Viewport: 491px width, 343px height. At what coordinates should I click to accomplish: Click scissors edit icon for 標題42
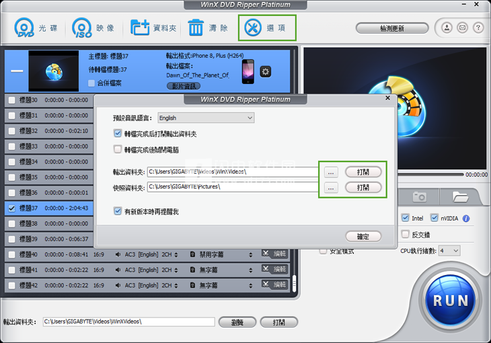point(266,284)
